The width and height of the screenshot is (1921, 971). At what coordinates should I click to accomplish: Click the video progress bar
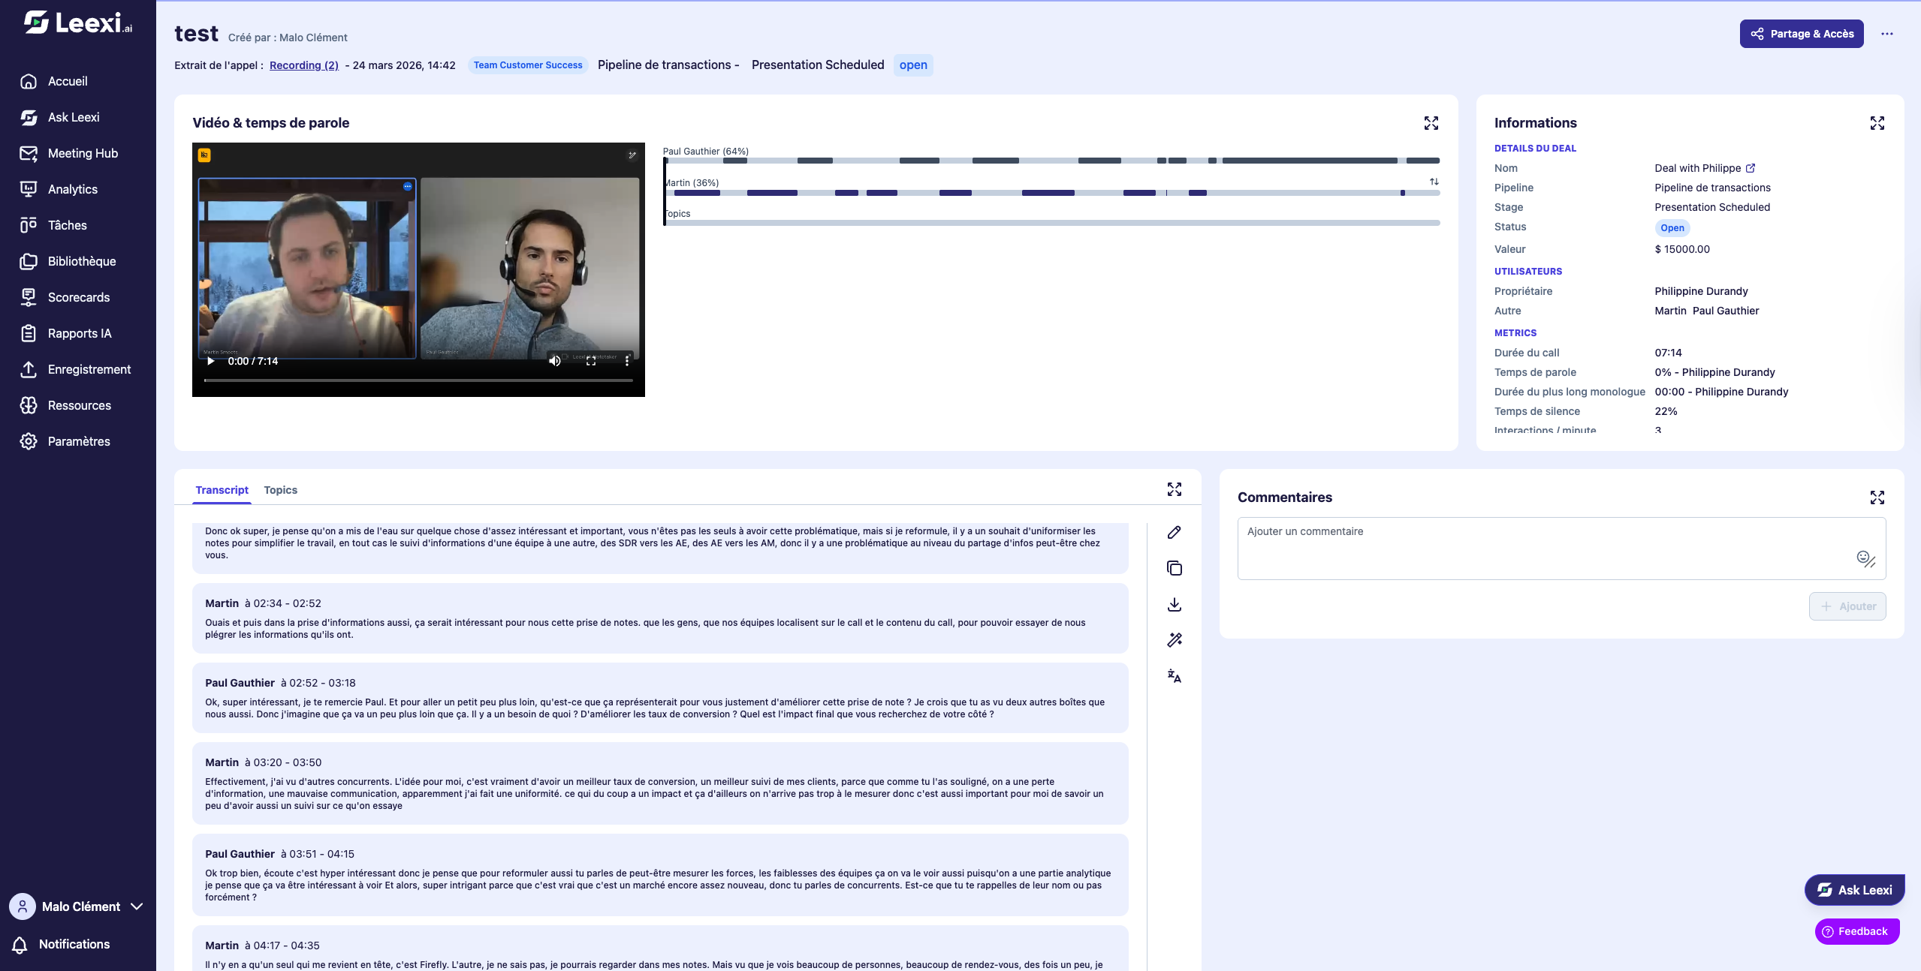coord(418,380)
